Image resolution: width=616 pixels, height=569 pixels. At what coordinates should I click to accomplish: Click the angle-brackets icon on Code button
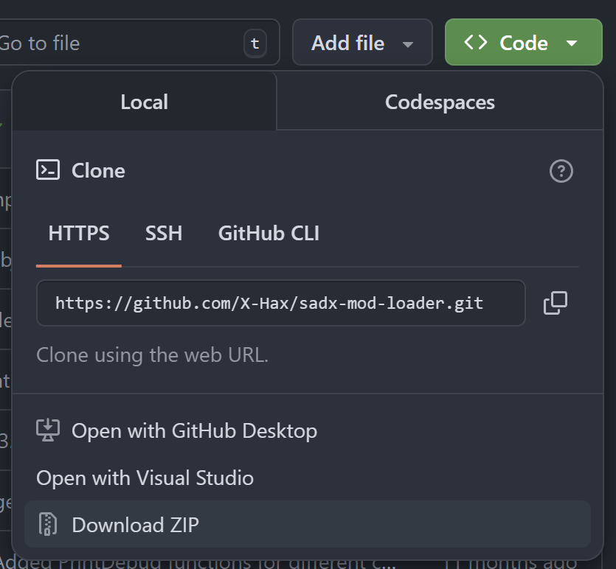coord(475,43)
